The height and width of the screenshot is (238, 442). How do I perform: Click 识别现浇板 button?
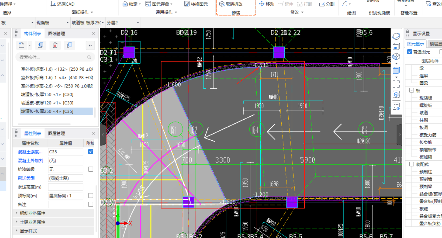tap(379, 13)
